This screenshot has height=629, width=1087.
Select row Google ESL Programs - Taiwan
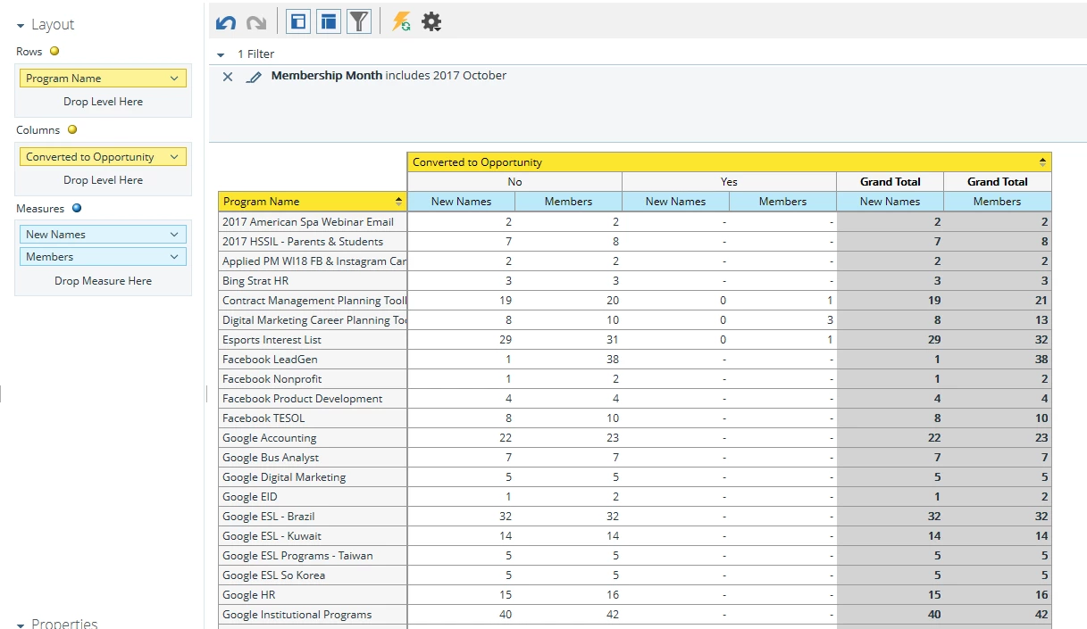pyautogui.click(x=313, y=556)
